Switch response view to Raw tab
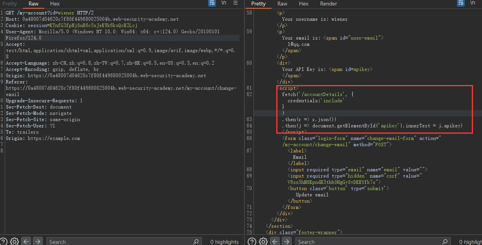 282,4
